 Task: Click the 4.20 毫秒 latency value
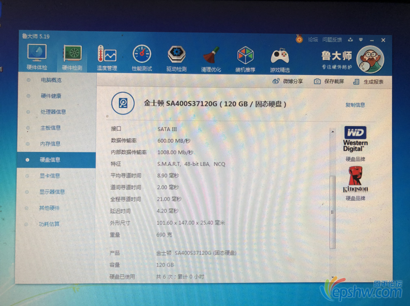[168, 211]
